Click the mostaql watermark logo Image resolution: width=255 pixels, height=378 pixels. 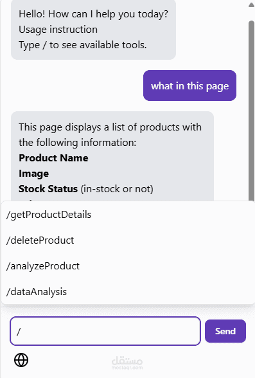click(127, 363)
